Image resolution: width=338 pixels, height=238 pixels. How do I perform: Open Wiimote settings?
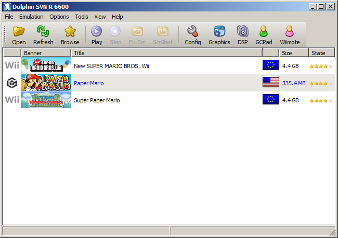coord(290,35)
